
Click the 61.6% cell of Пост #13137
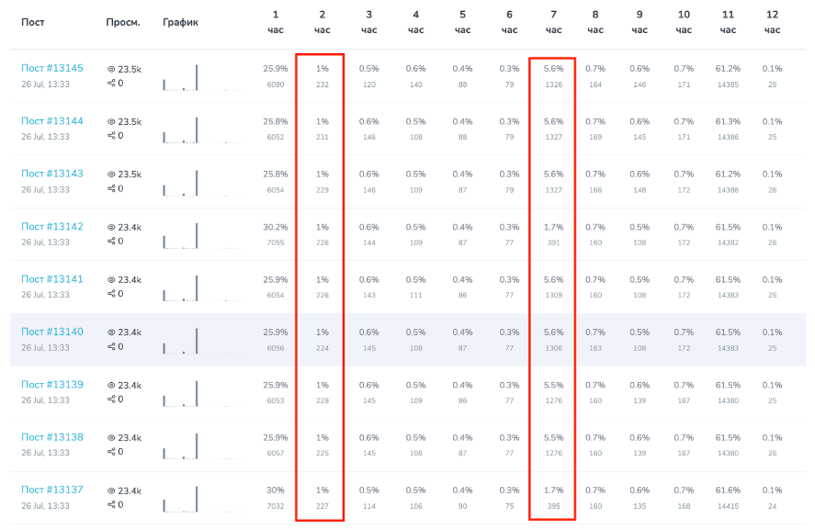[x=728, y=490]
